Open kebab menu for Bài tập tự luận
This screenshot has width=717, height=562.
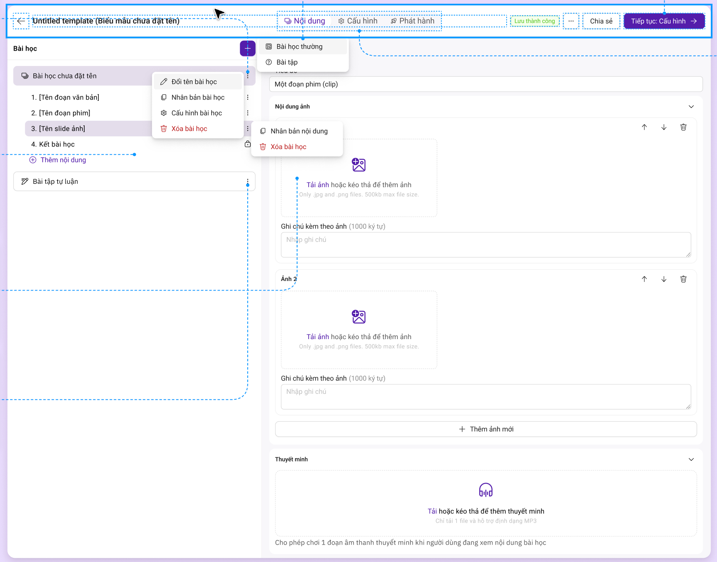coord(248,181)
